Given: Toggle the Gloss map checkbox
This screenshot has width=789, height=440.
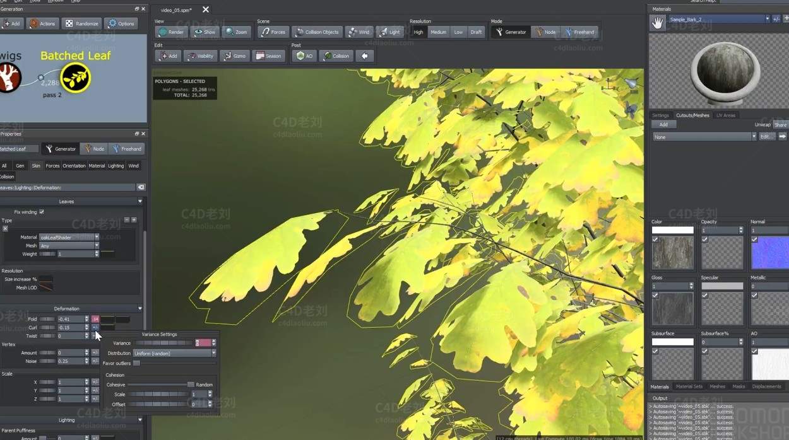Looking at the screenshot, I should click(x=655, y=295).
